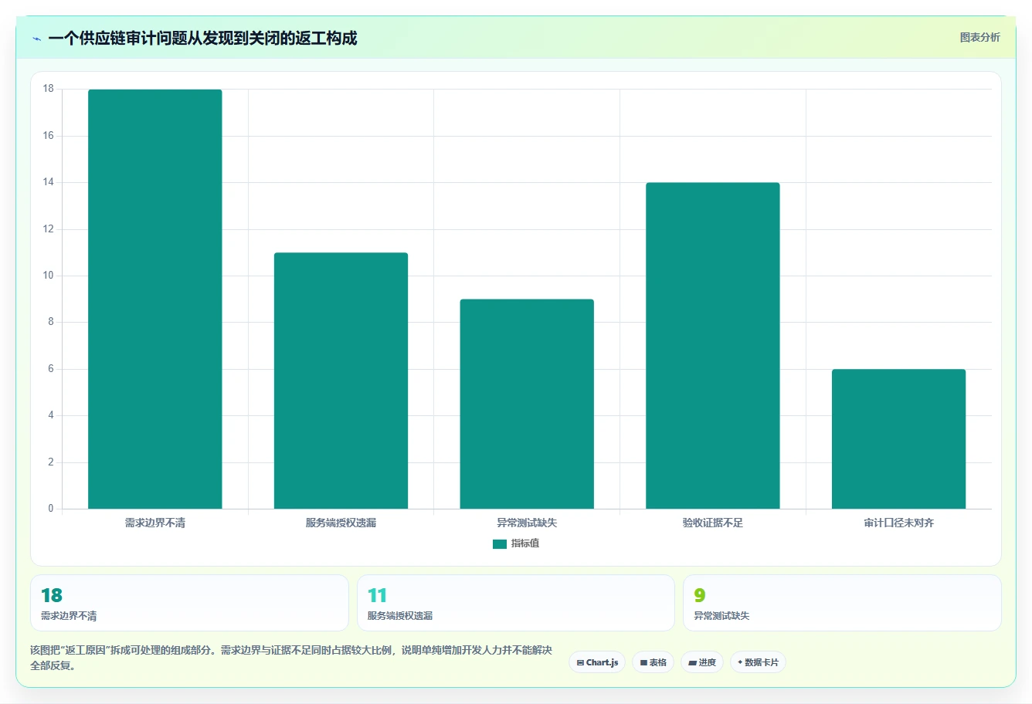Click the x-axis label 审计口径未对齐
Image resolution: width=1032 pixels, height=704 pixels.
(x=899, y=523)
